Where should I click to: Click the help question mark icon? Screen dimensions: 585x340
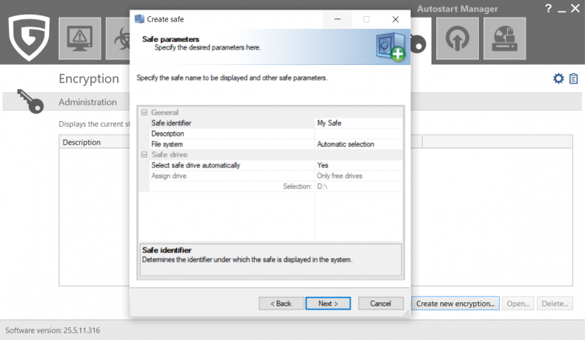pos(548,8)
